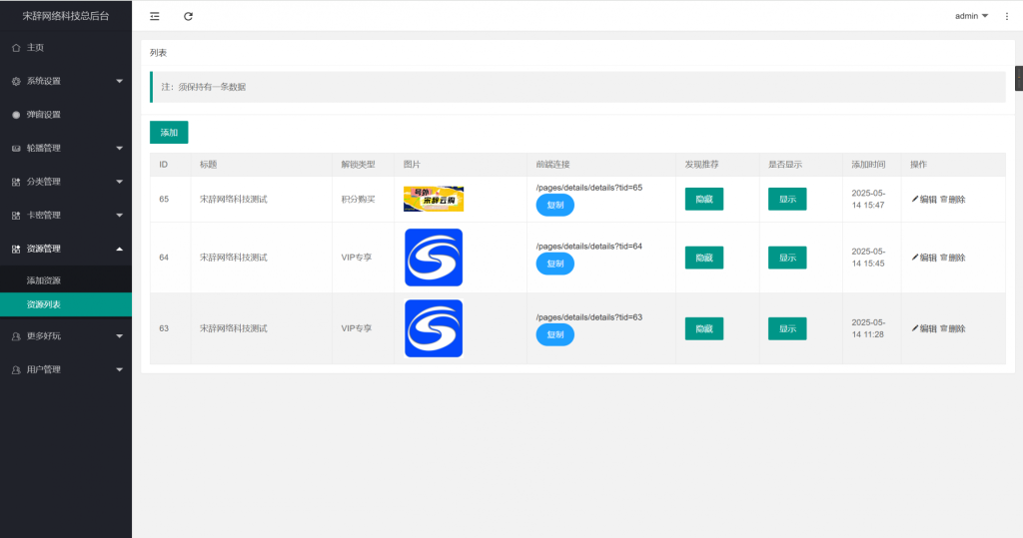Click the thumbnail image in row 64
The image size is (1023, 538).
click(x=434, y=258)
